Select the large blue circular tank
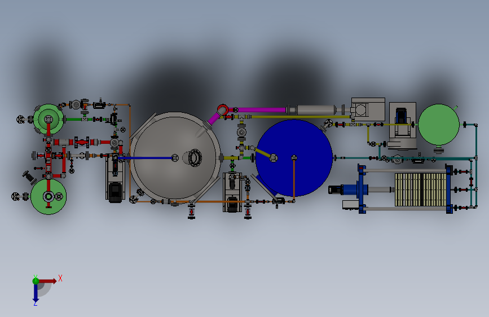Screen dimensions: 489x317 (x=294, y=158)
